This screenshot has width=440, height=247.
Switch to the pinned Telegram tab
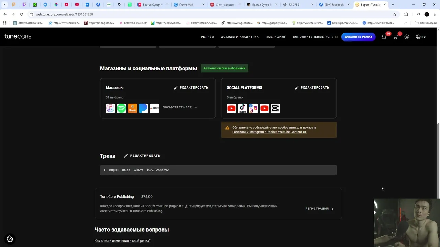[45, 5]
